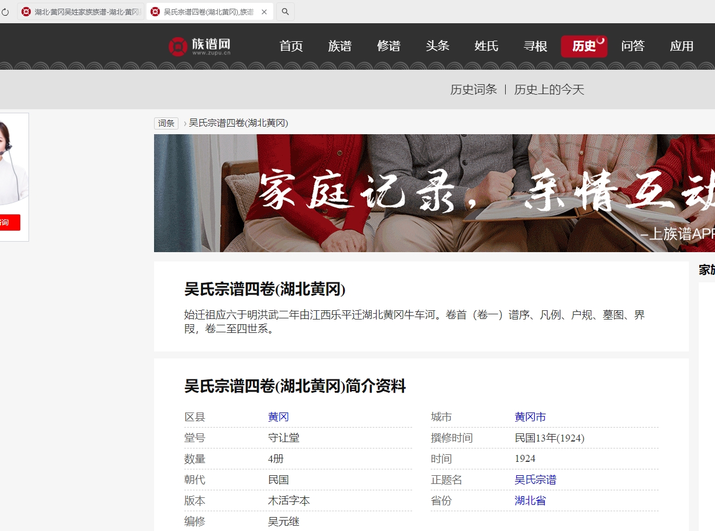Select the highlighted 历史 menu item
715x531 pixels.
coord(584,46)
